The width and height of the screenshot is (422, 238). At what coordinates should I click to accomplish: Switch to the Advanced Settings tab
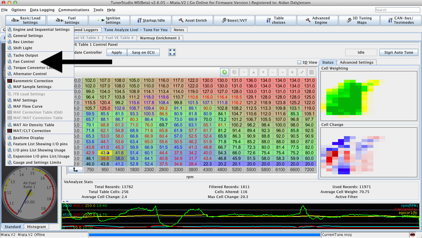click(x=356, y=62)
